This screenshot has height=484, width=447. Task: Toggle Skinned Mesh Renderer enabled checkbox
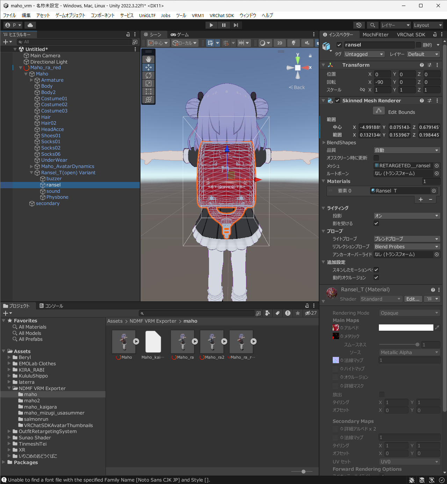point(337,101)
